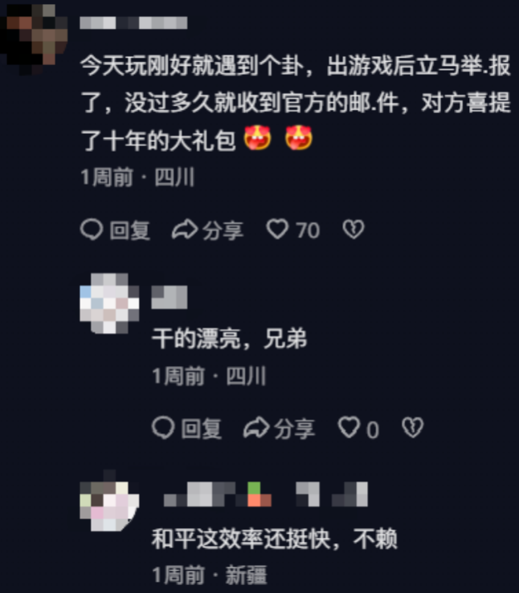Dislike the '干的漂亮，兄弟' reply
The height and width of the screenshot is (593, 519).
pyautogui.click(x=413, y=428)
